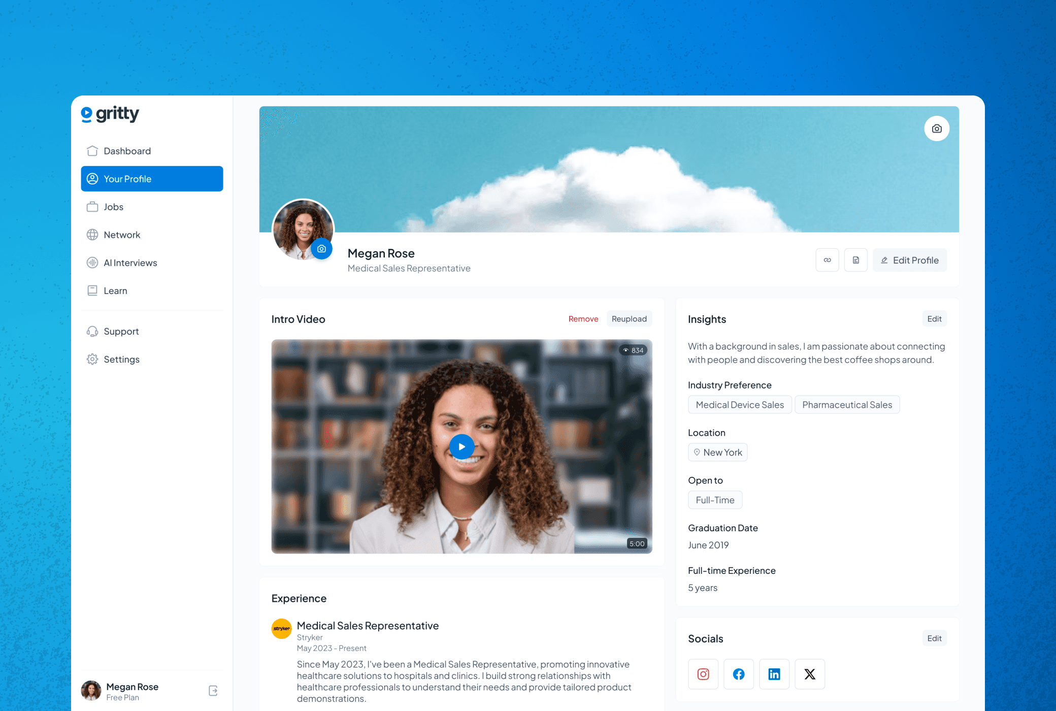Open the Instagram social icon
The height and width of the screenshot is (711, 1056).
[x=703, y=674]
